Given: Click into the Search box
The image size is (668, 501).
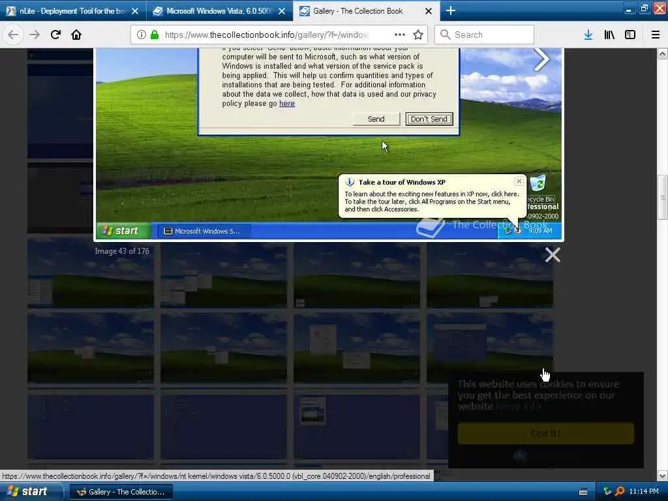Looking at the screenshot, I should coord(485,35).
